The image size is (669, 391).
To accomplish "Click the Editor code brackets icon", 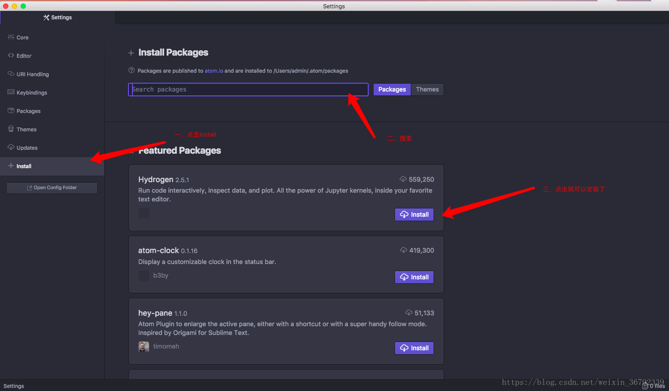I will 11,56.
